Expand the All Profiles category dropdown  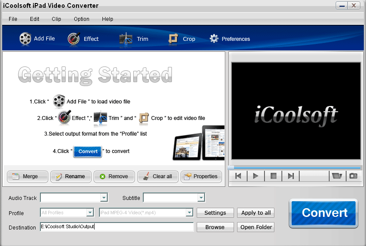[x=90, y=213]
